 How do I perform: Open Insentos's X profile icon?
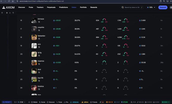(x=39, y=64)
